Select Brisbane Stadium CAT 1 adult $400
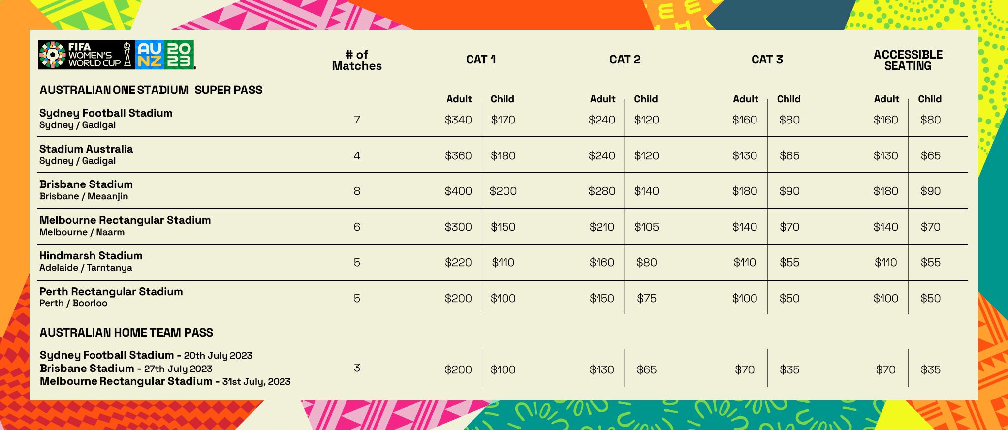The height and width of the screenshot is (430, 1008). click(458, 191)
